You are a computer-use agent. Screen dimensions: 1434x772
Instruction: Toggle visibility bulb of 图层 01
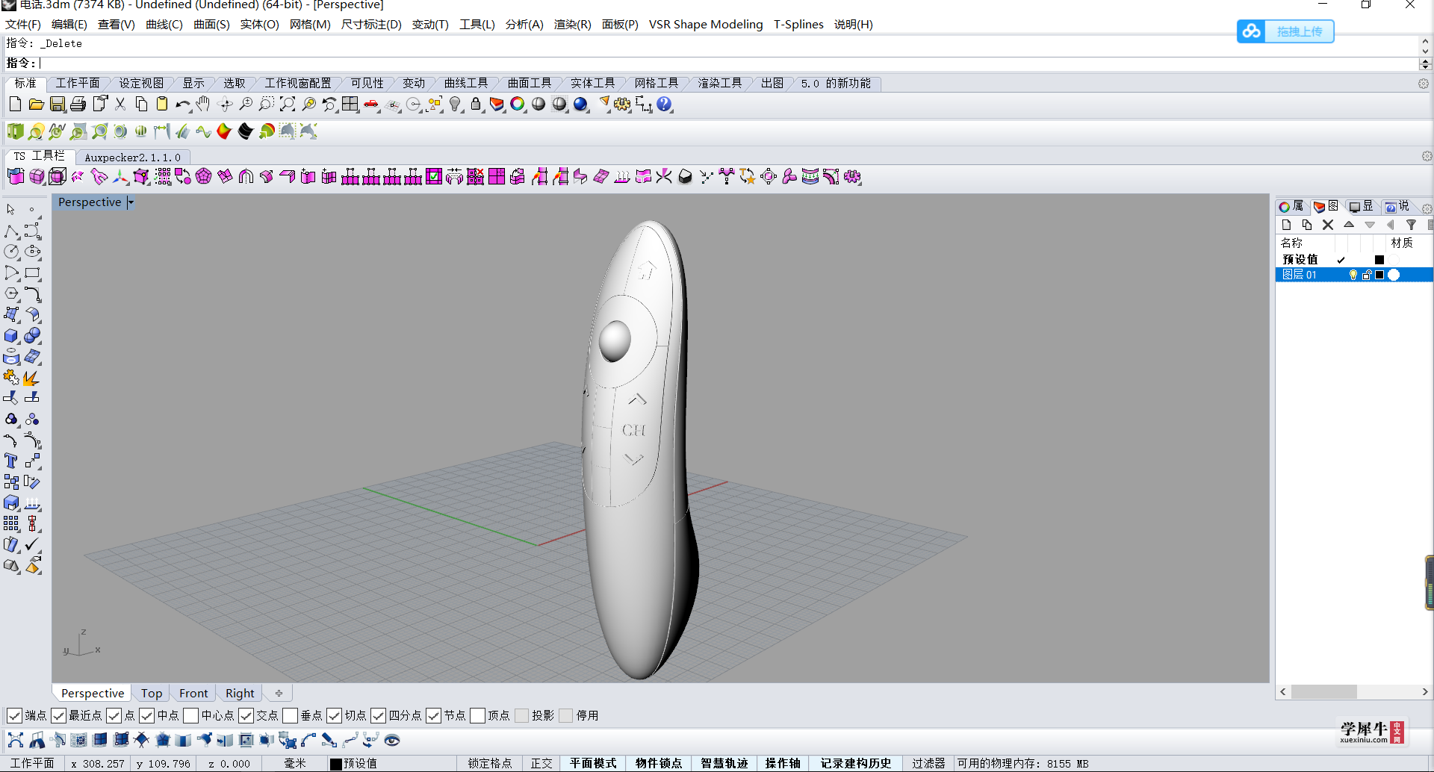point(1353,275)
